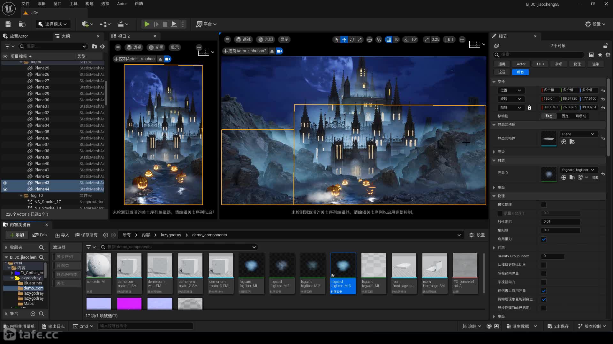The image size is (613, 344).
Task: Start Play in editor
Action: point(147,24)
